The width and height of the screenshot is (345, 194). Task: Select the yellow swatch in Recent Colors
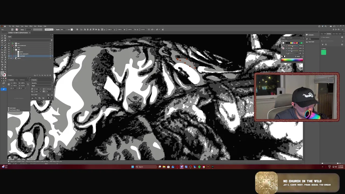(x=291, y=43)
